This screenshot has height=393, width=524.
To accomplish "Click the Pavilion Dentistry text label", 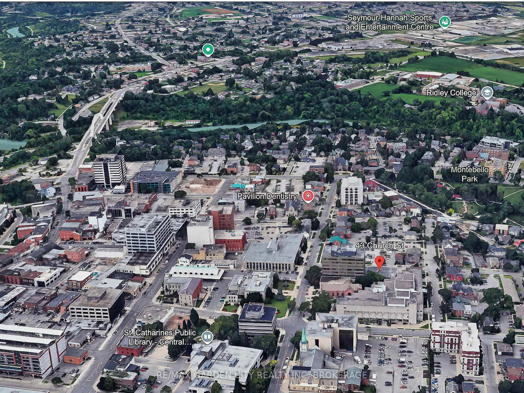I will tap(267, 196).
